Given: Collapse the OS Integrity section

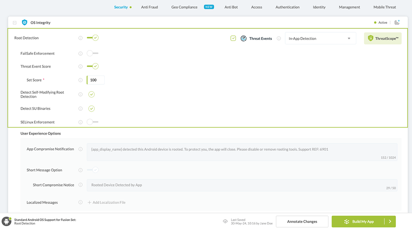Looking at the screenshot, I should [x=15, y=23].
